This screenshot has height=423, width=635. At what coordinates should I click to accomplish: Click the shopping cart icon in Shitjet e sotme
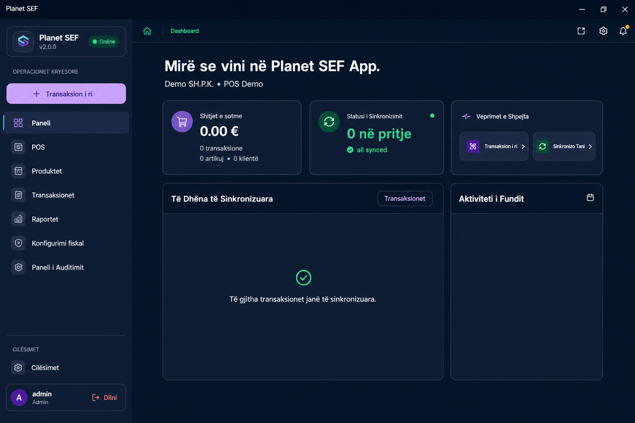click(x=182, y=122)
